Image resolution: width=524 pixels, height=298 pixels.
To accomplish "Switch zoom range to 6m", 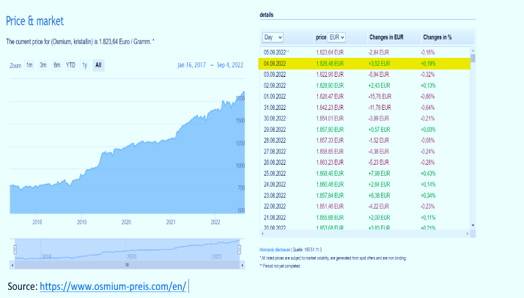I will click(x=56, y=65).
